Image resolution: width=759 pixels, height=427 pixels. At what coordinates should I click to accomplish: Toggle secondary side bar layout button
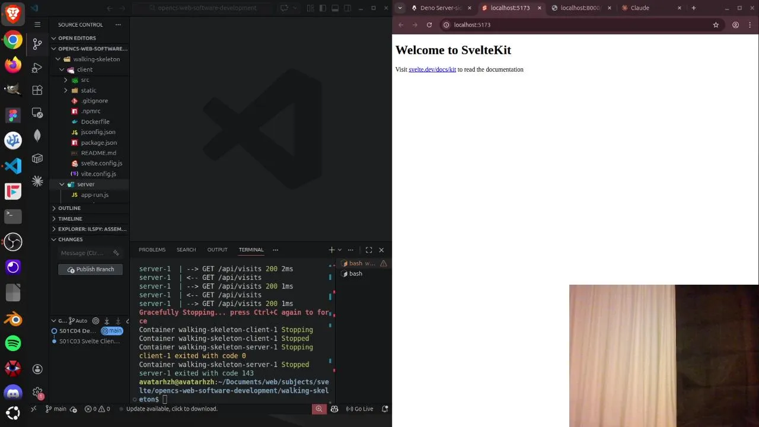[x=347, y=8]
